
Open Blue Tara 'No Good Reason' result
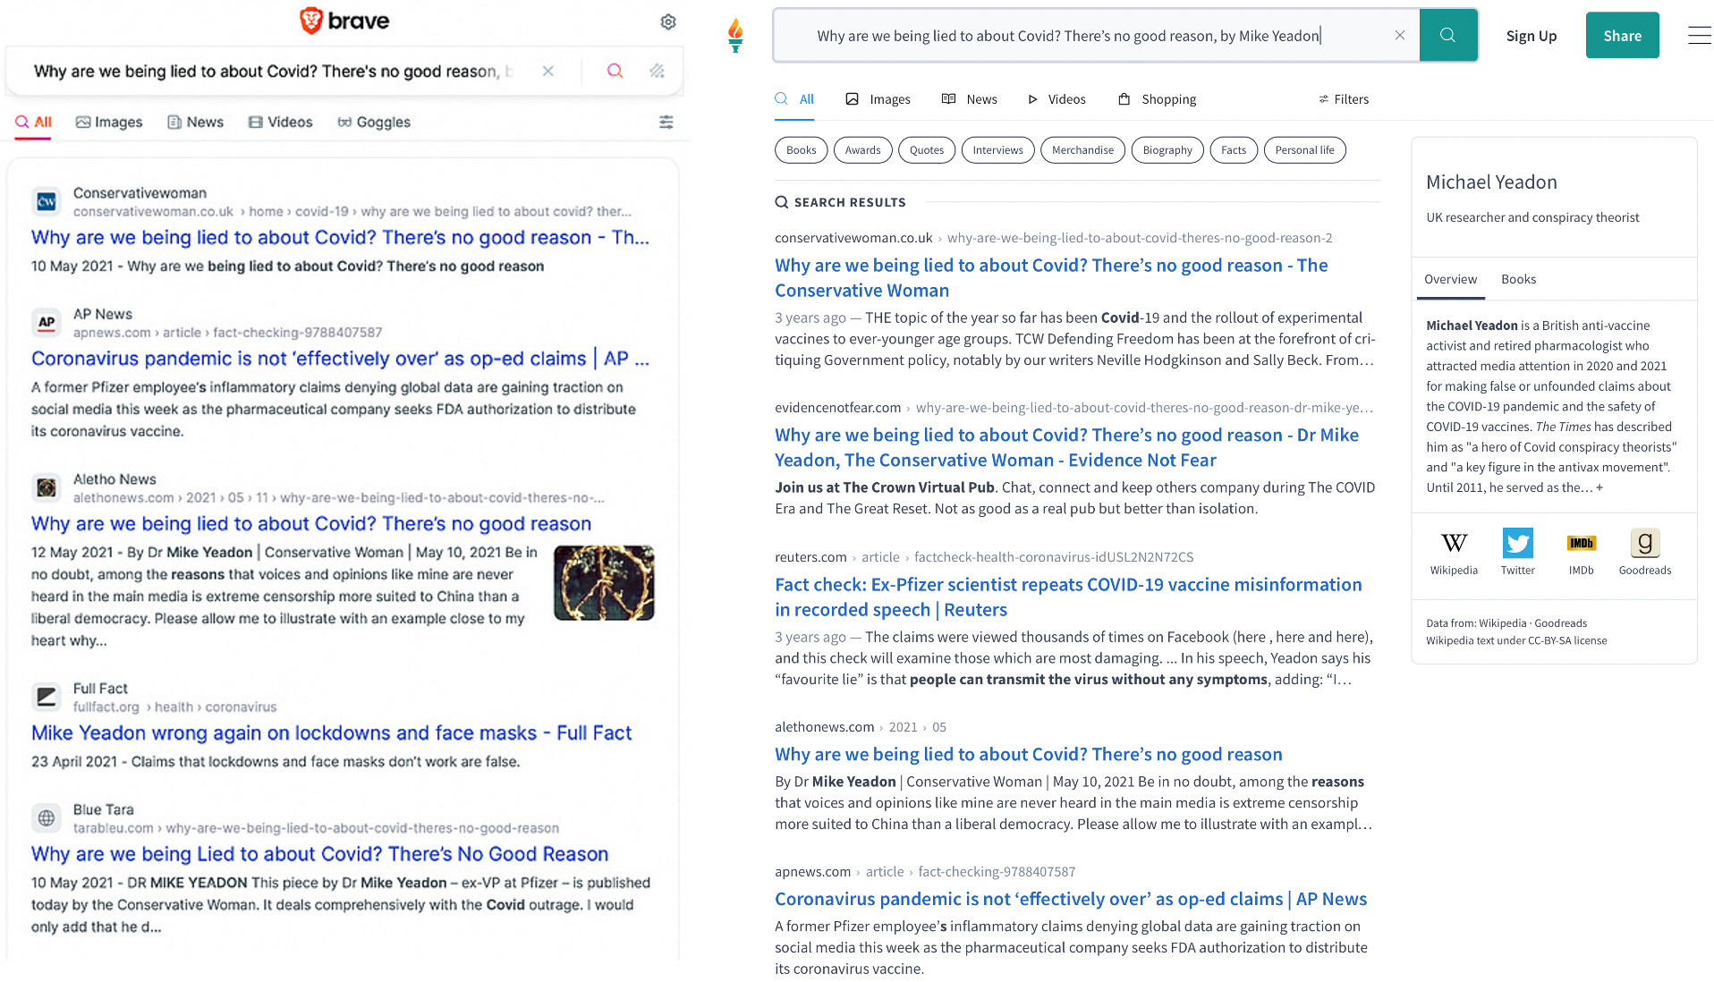pyautogui.click(x=320, y=854)
